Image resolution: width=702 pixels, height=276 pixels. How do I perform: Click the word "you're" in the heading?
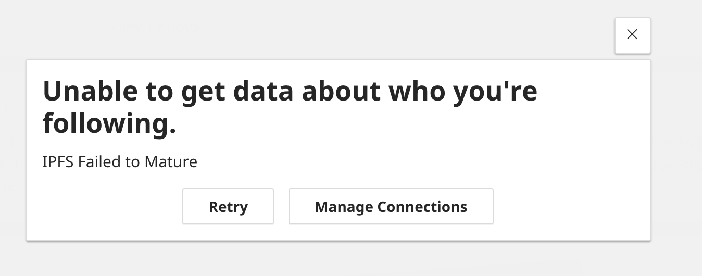(495, 91)
